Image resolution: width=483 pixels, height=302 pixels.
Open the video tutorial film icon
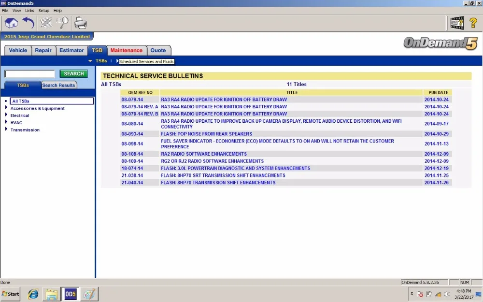tap(457, 23)
